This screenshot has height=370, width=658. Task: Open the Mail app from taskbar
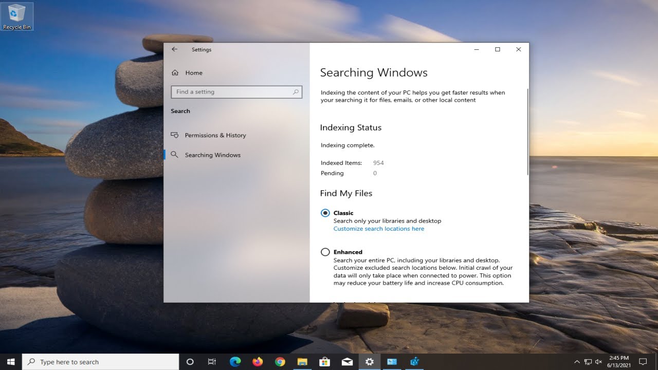pyautogui.click(x=347, y=362)
